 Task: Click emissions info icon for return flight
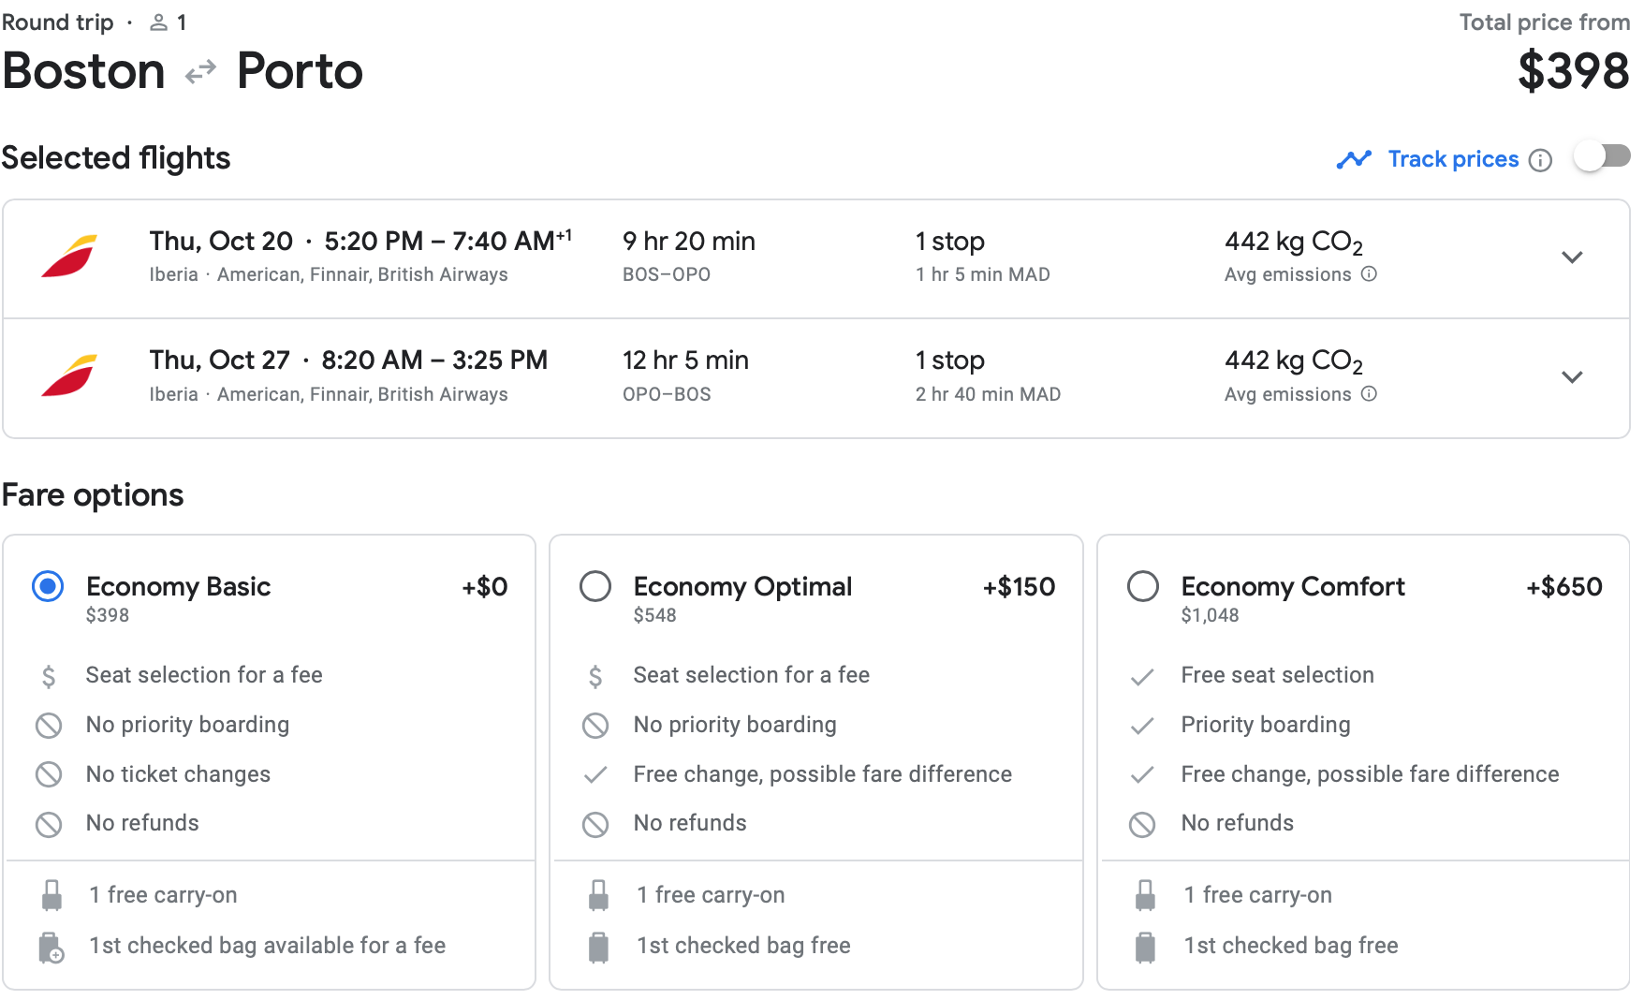click(x=1369, y=394)
